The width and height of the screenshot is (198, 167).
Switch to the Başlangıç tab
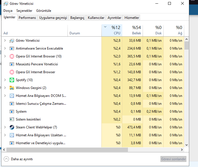click(77, 18)
